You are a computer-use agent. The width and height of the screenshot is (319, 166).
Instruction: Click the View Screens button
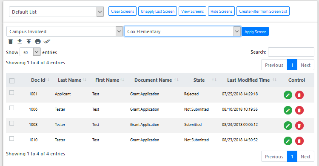tap(192, 11)
